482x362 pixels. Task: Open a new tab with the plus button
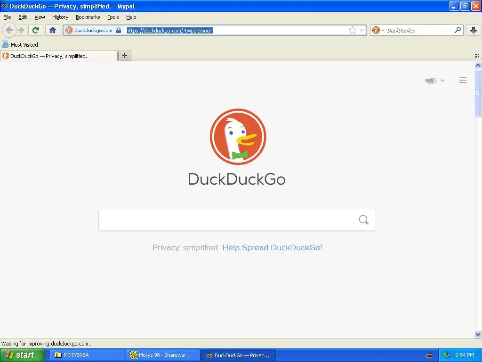124,56
